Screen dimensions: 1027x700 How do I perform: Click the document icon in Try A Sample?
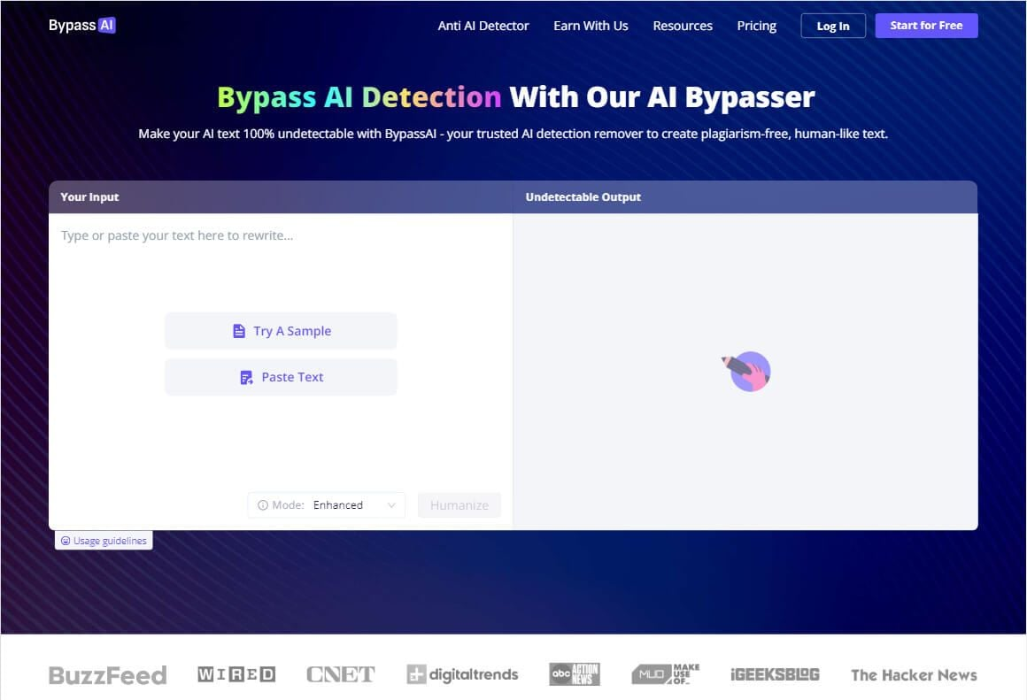click(x=238, y=331)
